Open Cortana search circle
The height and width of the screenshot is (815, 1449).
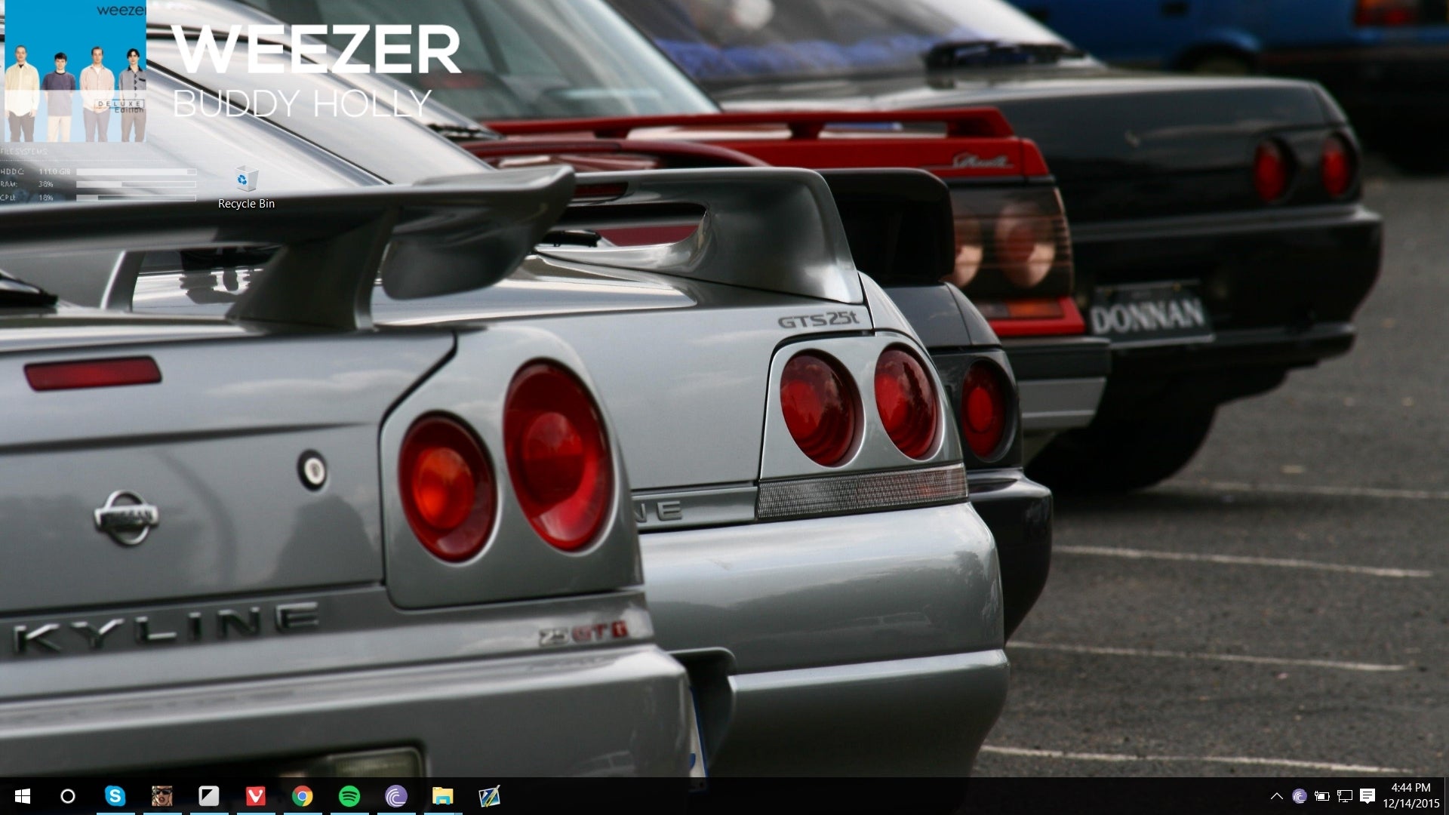(68, 796)
